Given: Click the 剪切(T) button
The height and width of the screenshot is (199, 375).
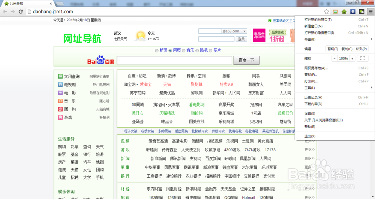Looking at the screenshot, I should pos(333,49).
